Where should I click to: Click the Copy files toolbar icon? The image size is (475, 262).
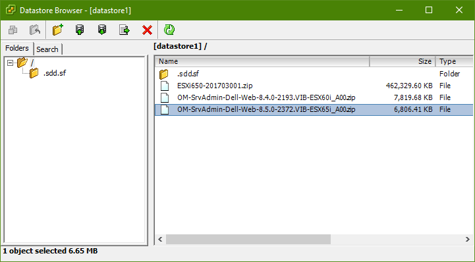[x=13, y=30]
